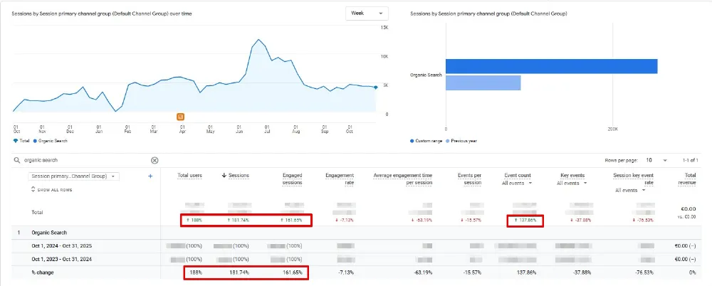Open the Week granularity dropdown

point(367,14)
